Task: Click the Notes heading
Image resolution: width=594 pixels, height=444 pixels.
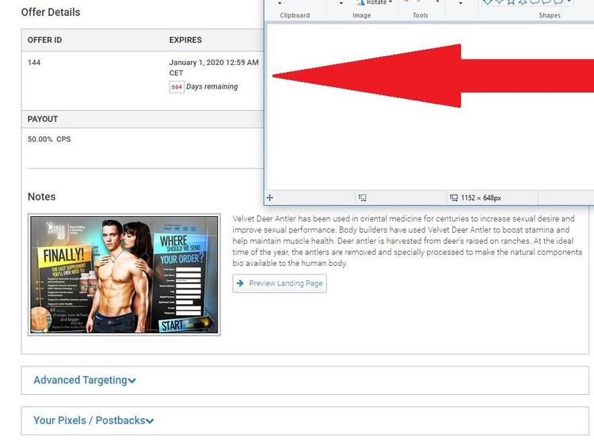Action: (42, 197)
